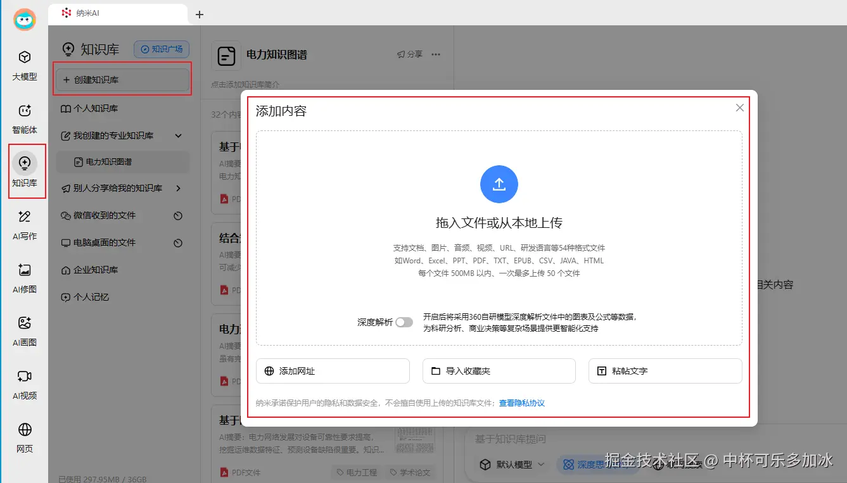Open the AI视频 sidebar tool

point(25,385)
